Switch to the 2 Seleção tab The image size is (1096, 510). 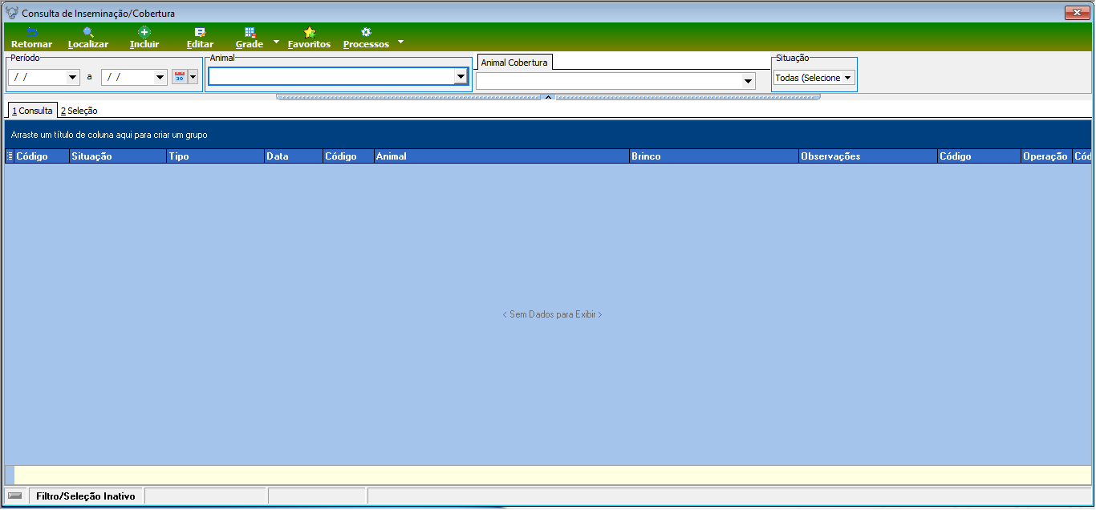pyautogui.click(x=79, y=111)
